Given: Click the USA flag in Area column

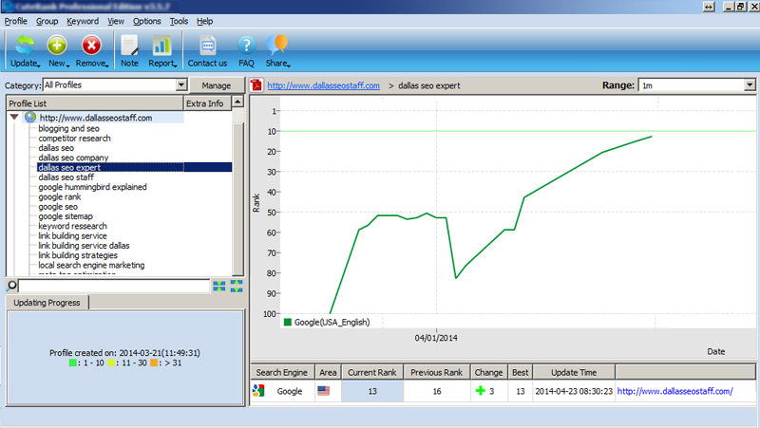Looking at the screenshot, I should [x=323, y=391].
